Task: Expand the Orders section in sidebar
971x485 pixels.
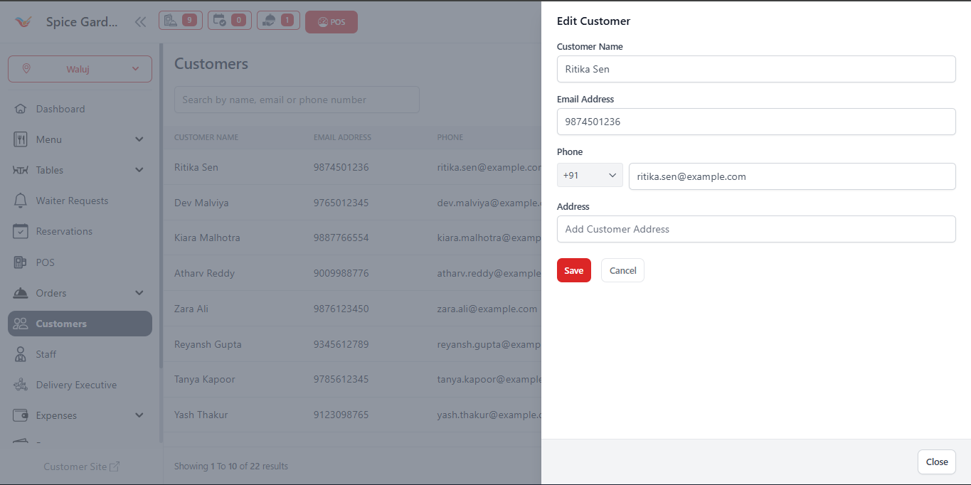Action: [x=80, y=292]
